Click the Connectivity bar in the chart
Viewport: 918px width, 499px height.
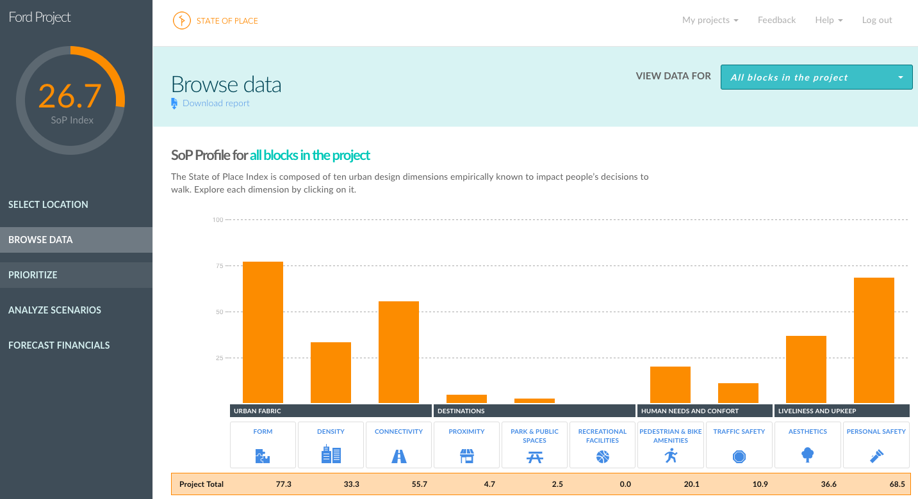[x=398, y=352]
